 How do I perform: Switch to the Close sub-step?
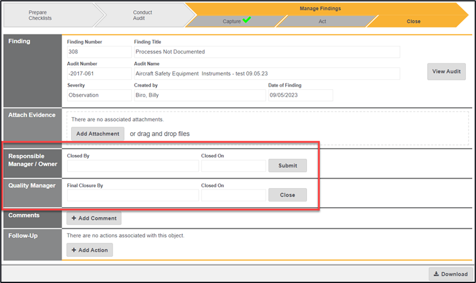pos(413,21)
